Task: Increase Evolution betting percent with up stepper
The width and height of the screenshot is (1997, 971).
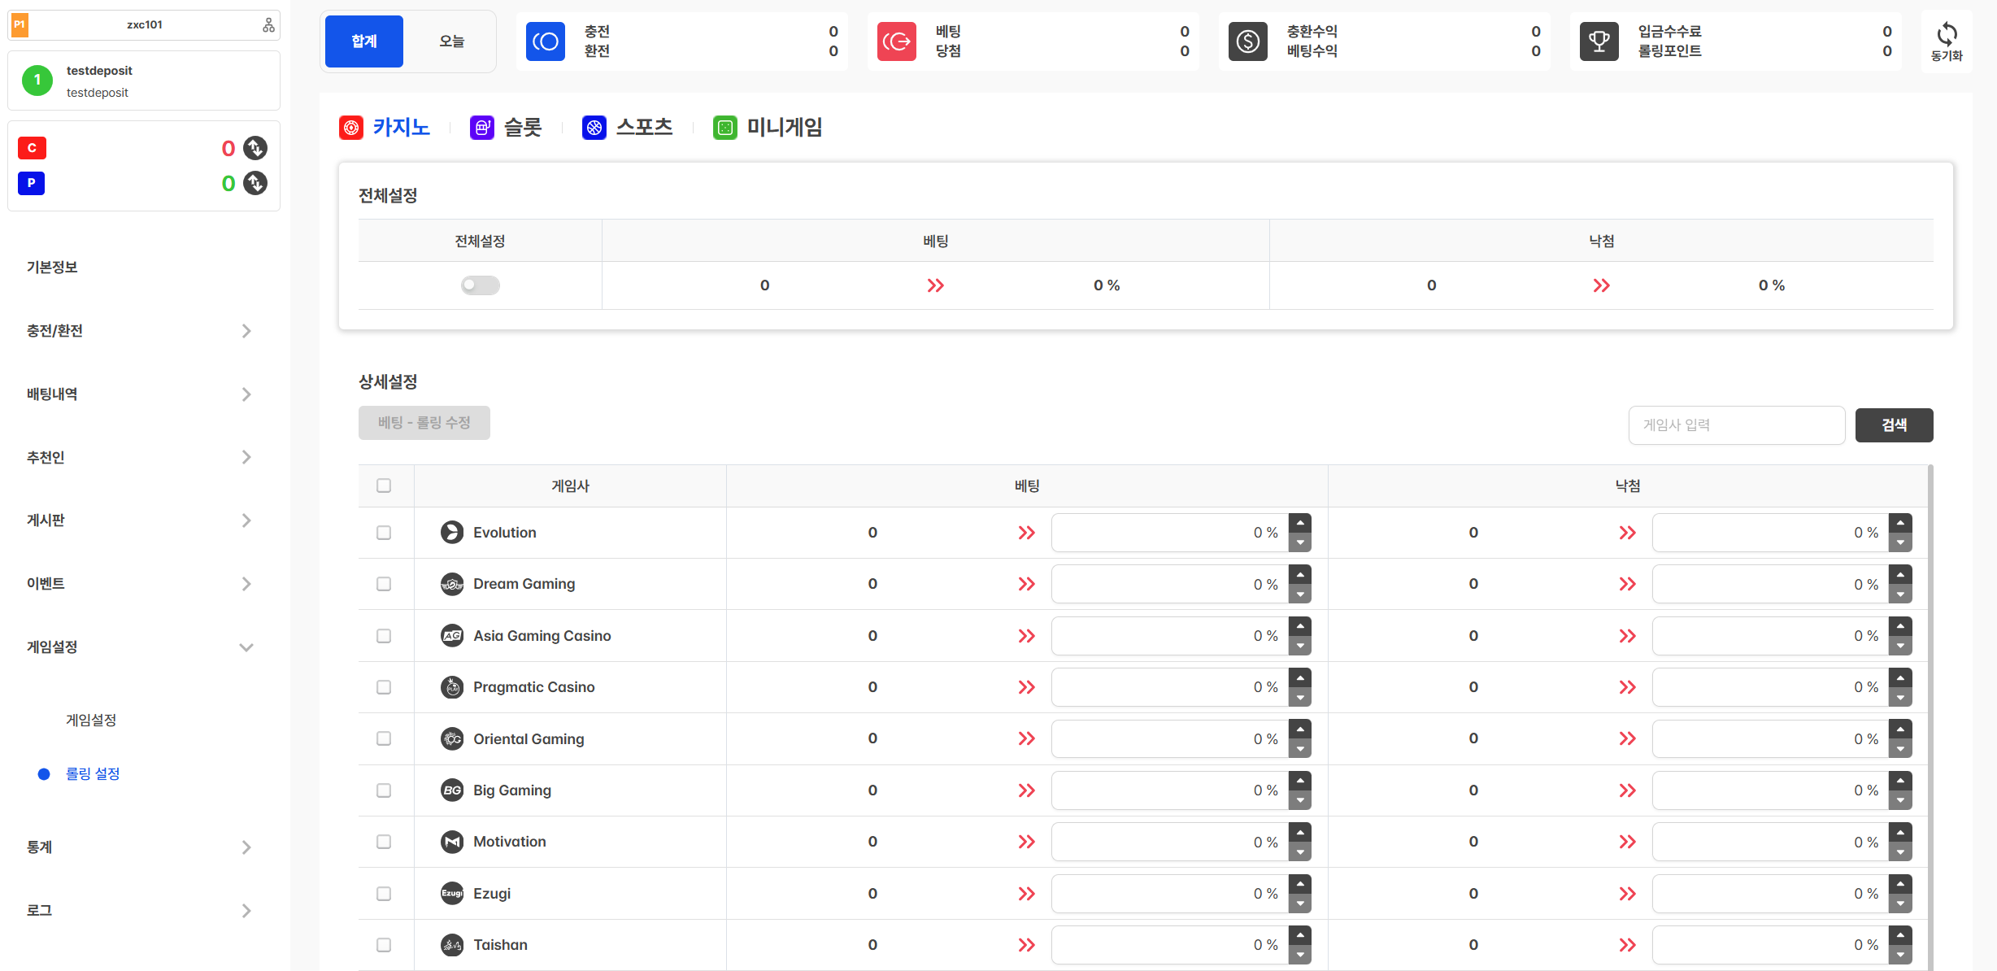Action: [x=1300, y=523]
